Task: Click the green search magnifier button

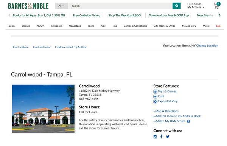Action: [176, 6]
